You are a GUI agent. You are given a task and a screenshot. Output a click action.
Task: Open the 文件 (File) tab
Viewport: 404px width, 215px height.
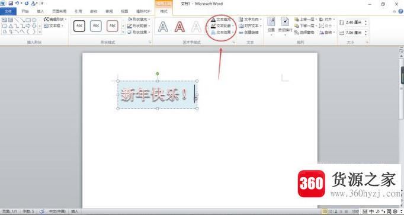8,11
